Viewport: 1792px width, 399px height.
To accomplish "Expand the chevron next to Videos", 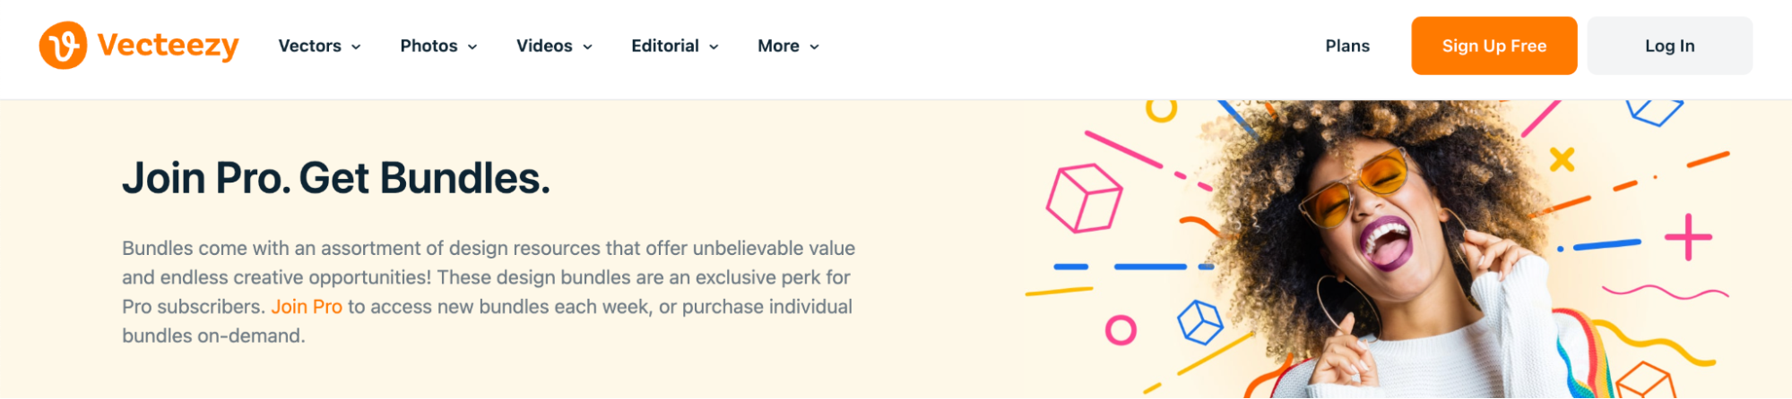I will pos(588,47).
